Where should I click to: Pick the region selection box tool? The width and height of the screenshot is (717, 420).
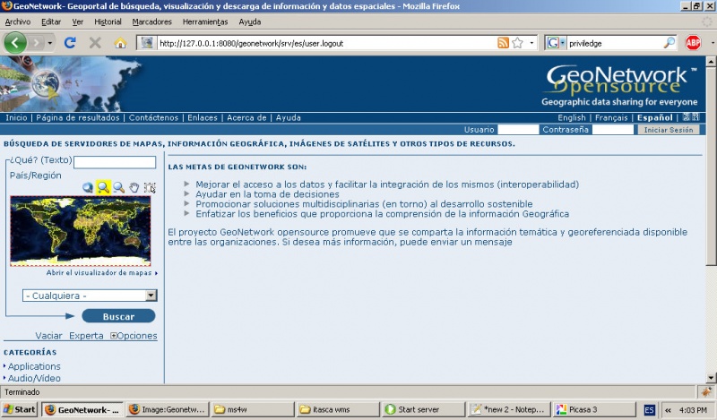point(150,187)
